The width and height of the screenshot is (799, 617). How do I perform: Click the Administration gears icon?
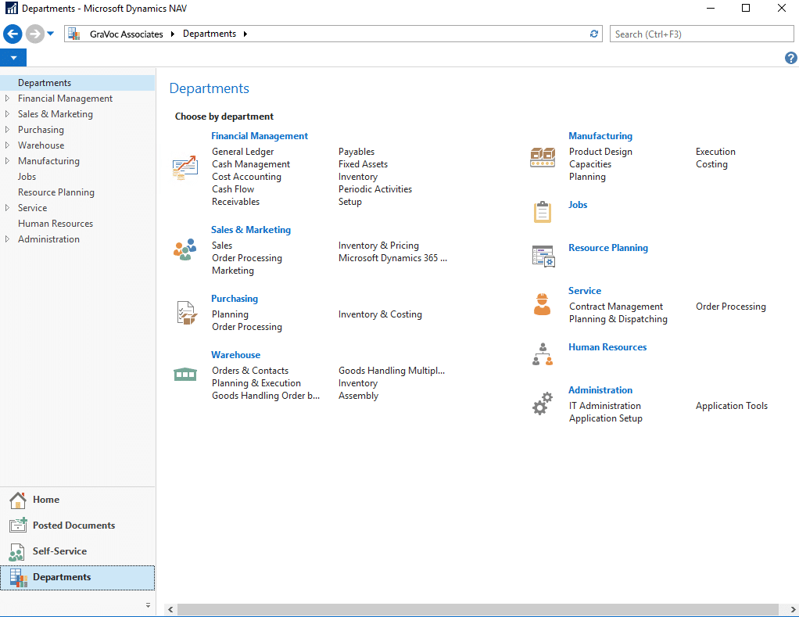543,404
